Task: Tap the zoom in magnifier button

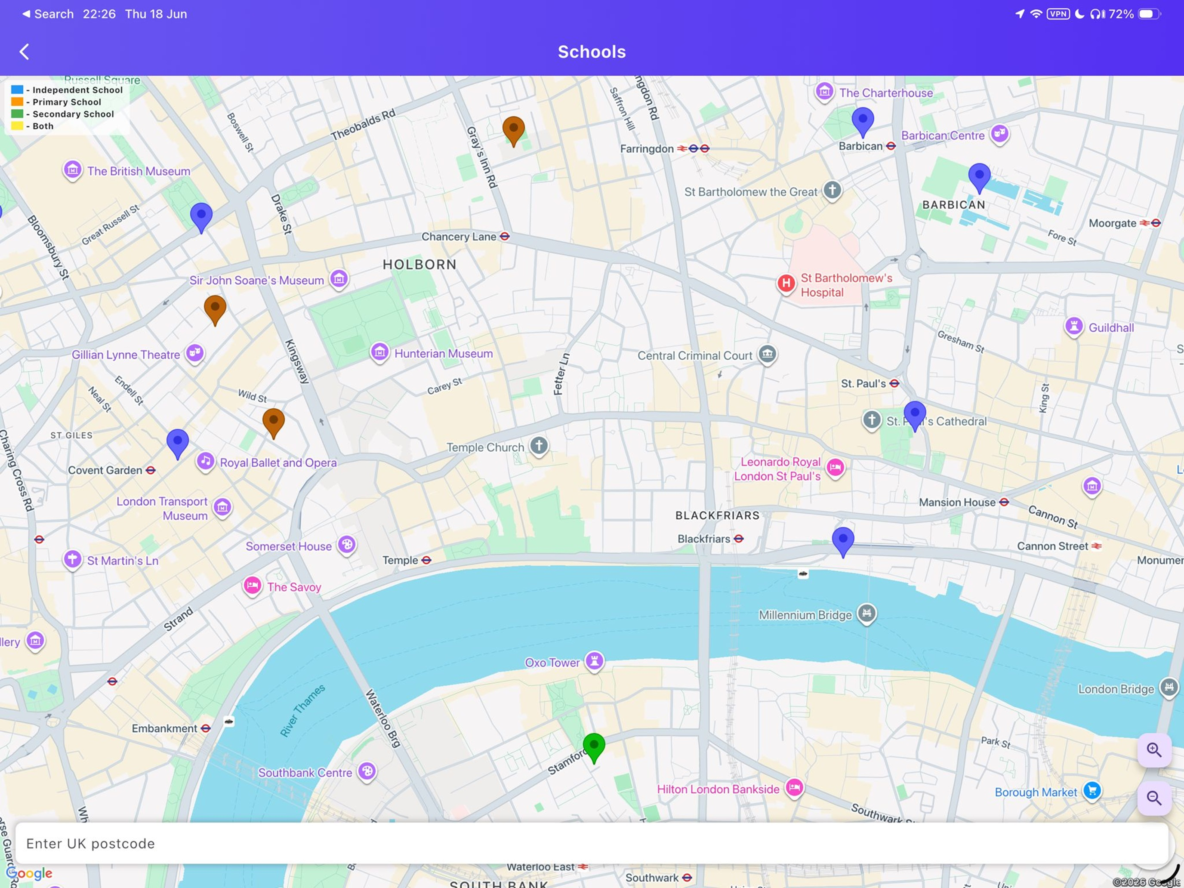Action: (1154, 750)
